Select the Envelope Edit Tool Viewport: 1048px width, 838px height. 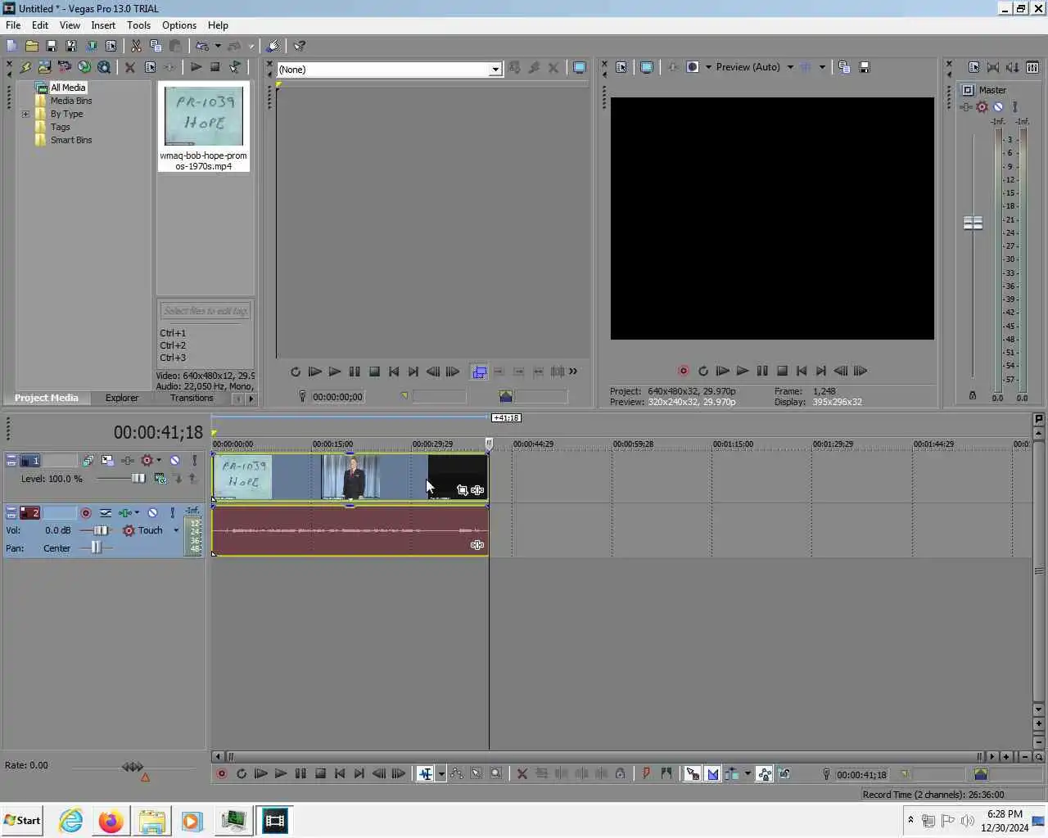tap(456, 773)
